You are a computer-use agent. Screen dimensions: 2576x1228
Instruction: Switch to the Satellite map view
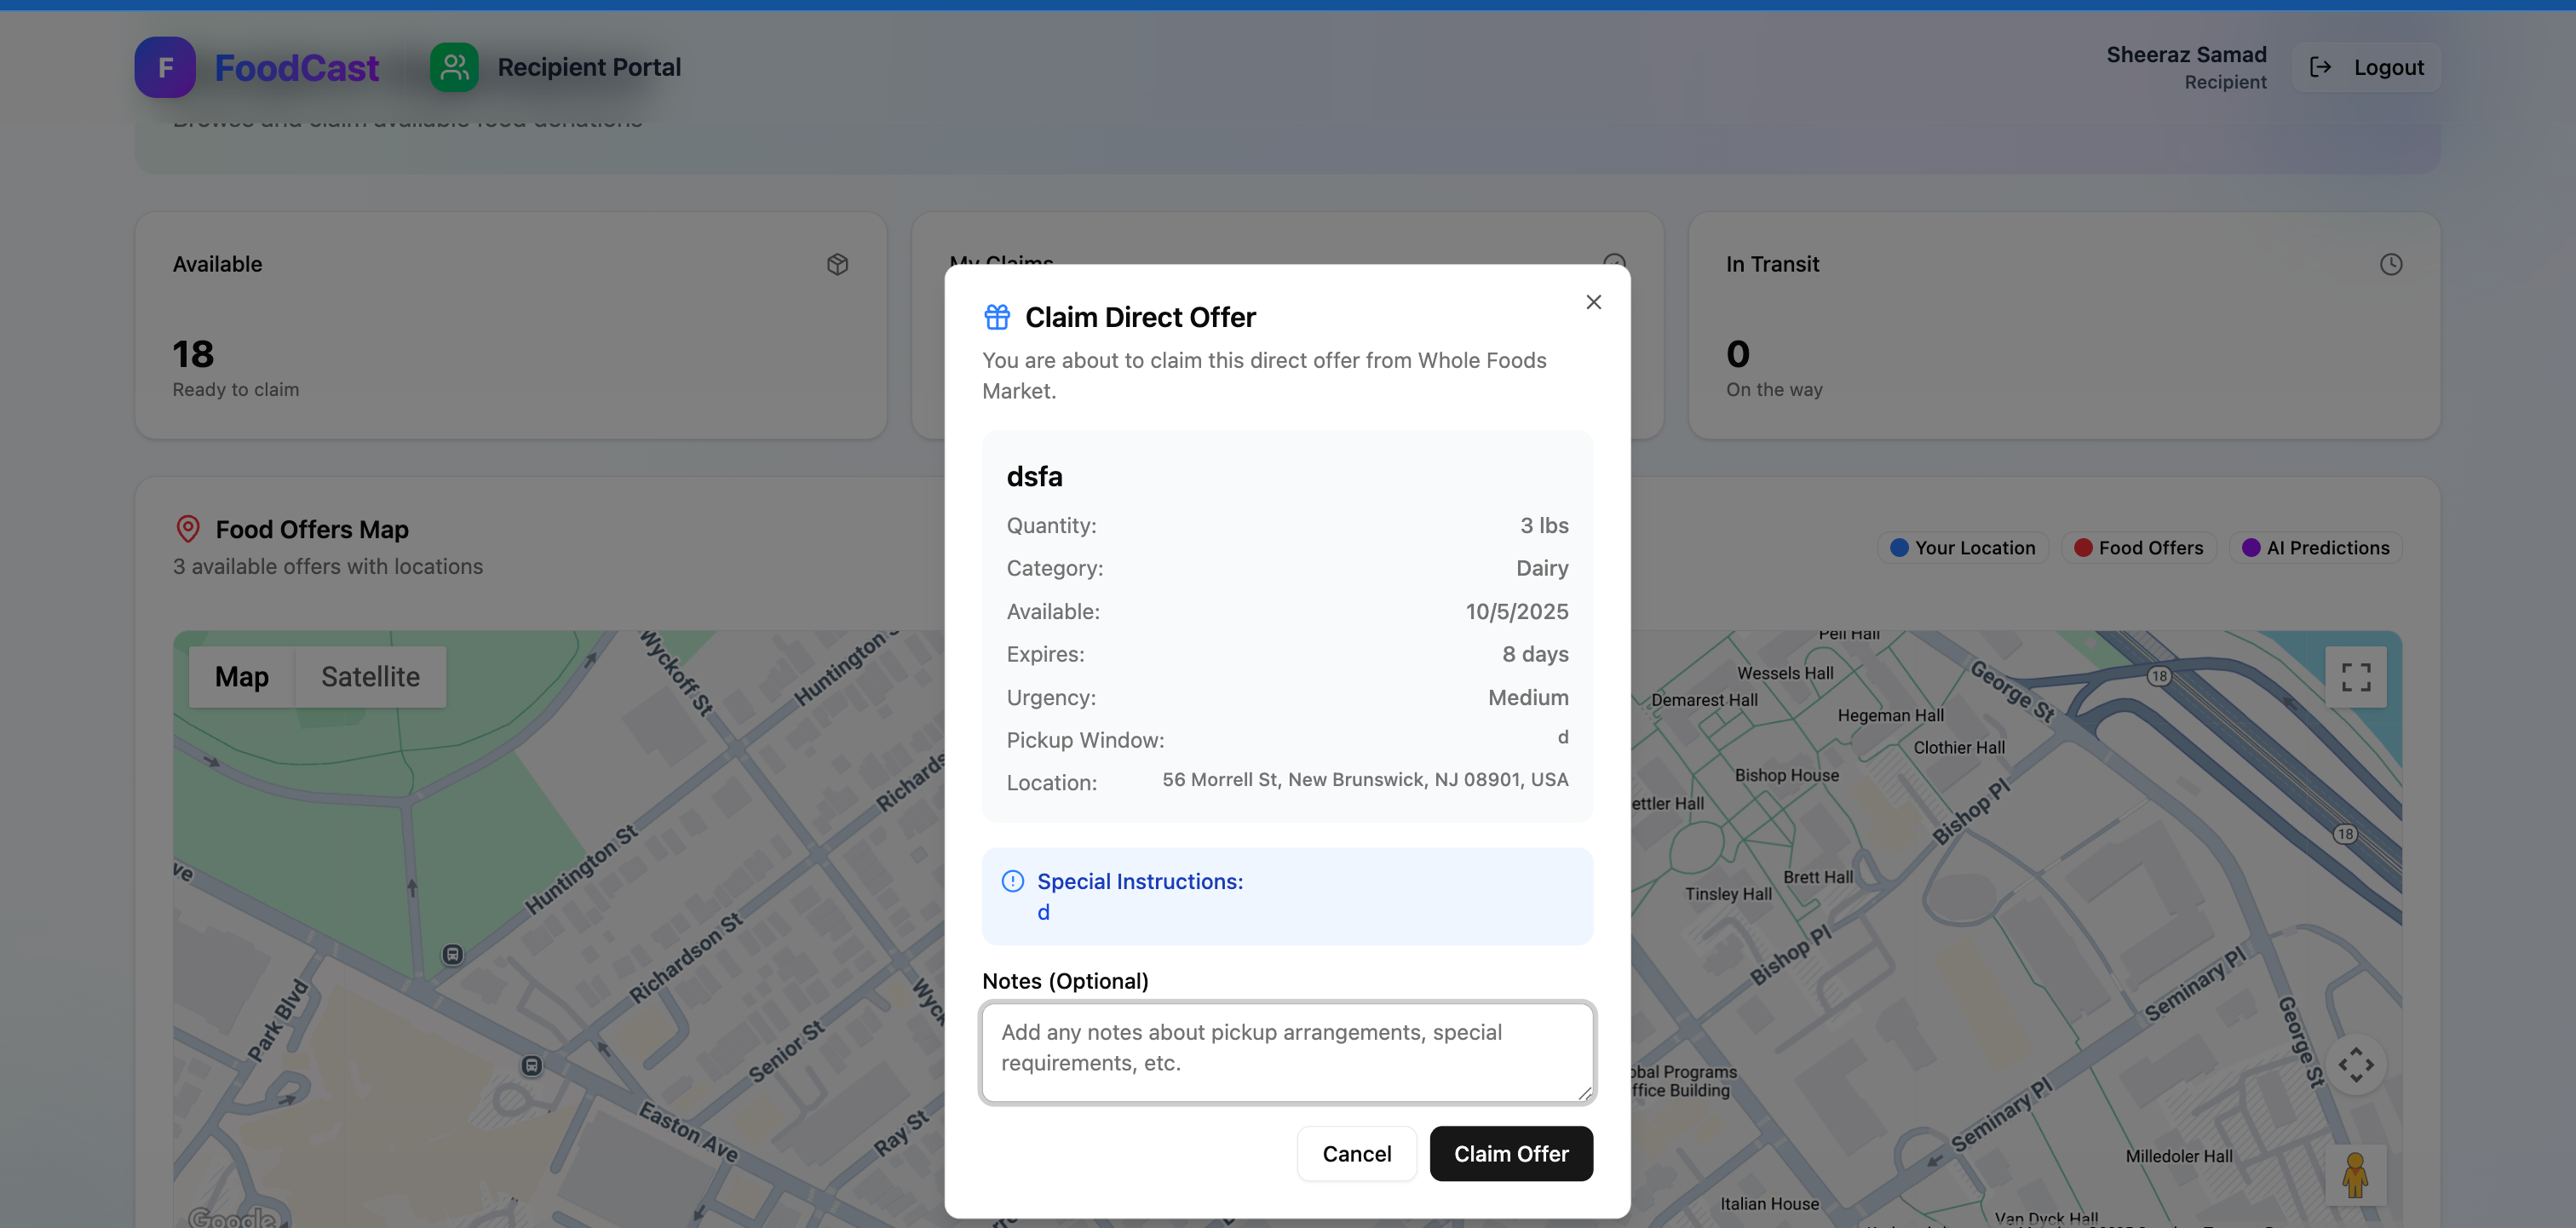click(370, 677)
